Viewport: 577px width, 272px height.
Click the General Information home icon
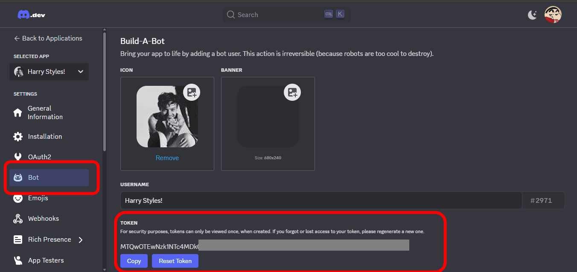click(x=18, y=112)
